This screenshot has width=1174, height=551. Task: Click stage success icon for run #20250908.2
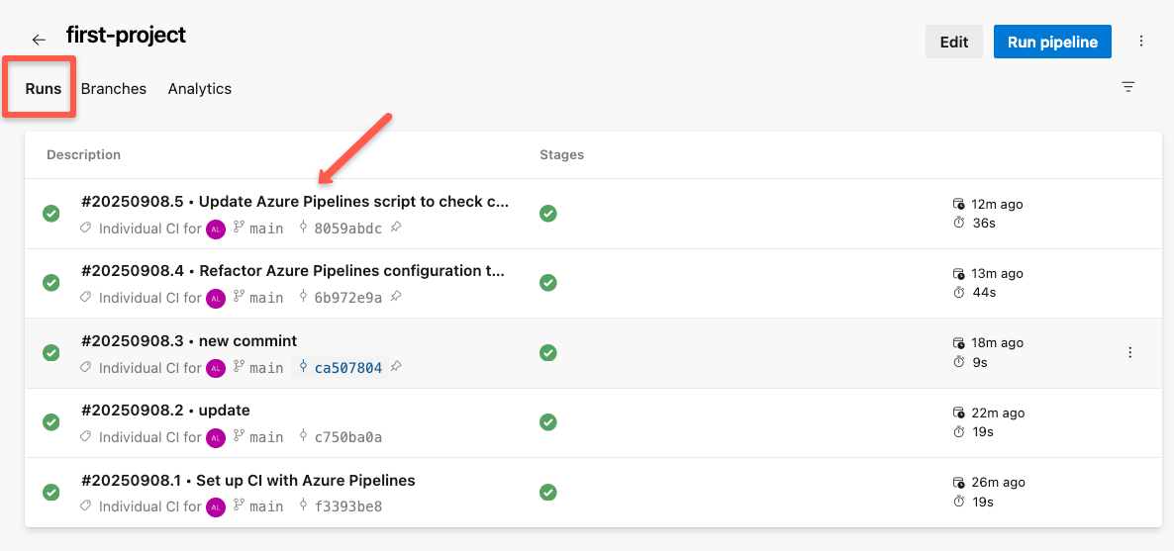tap(548, 422)
